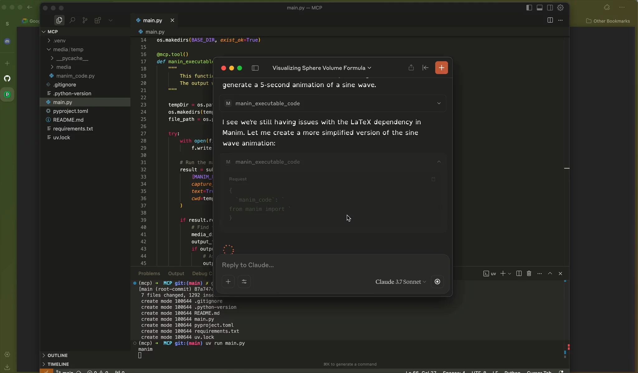The height and width of the screenshot is (373, 638).
Task: Click the share icon in Claude header
Action: [411, 68]
